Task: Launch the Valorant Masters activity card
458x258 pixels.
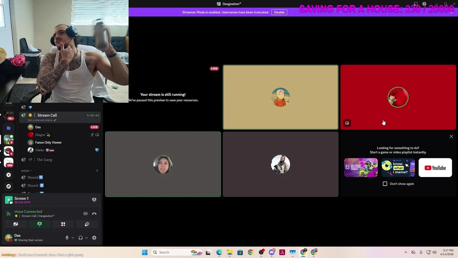Action: 361,168
